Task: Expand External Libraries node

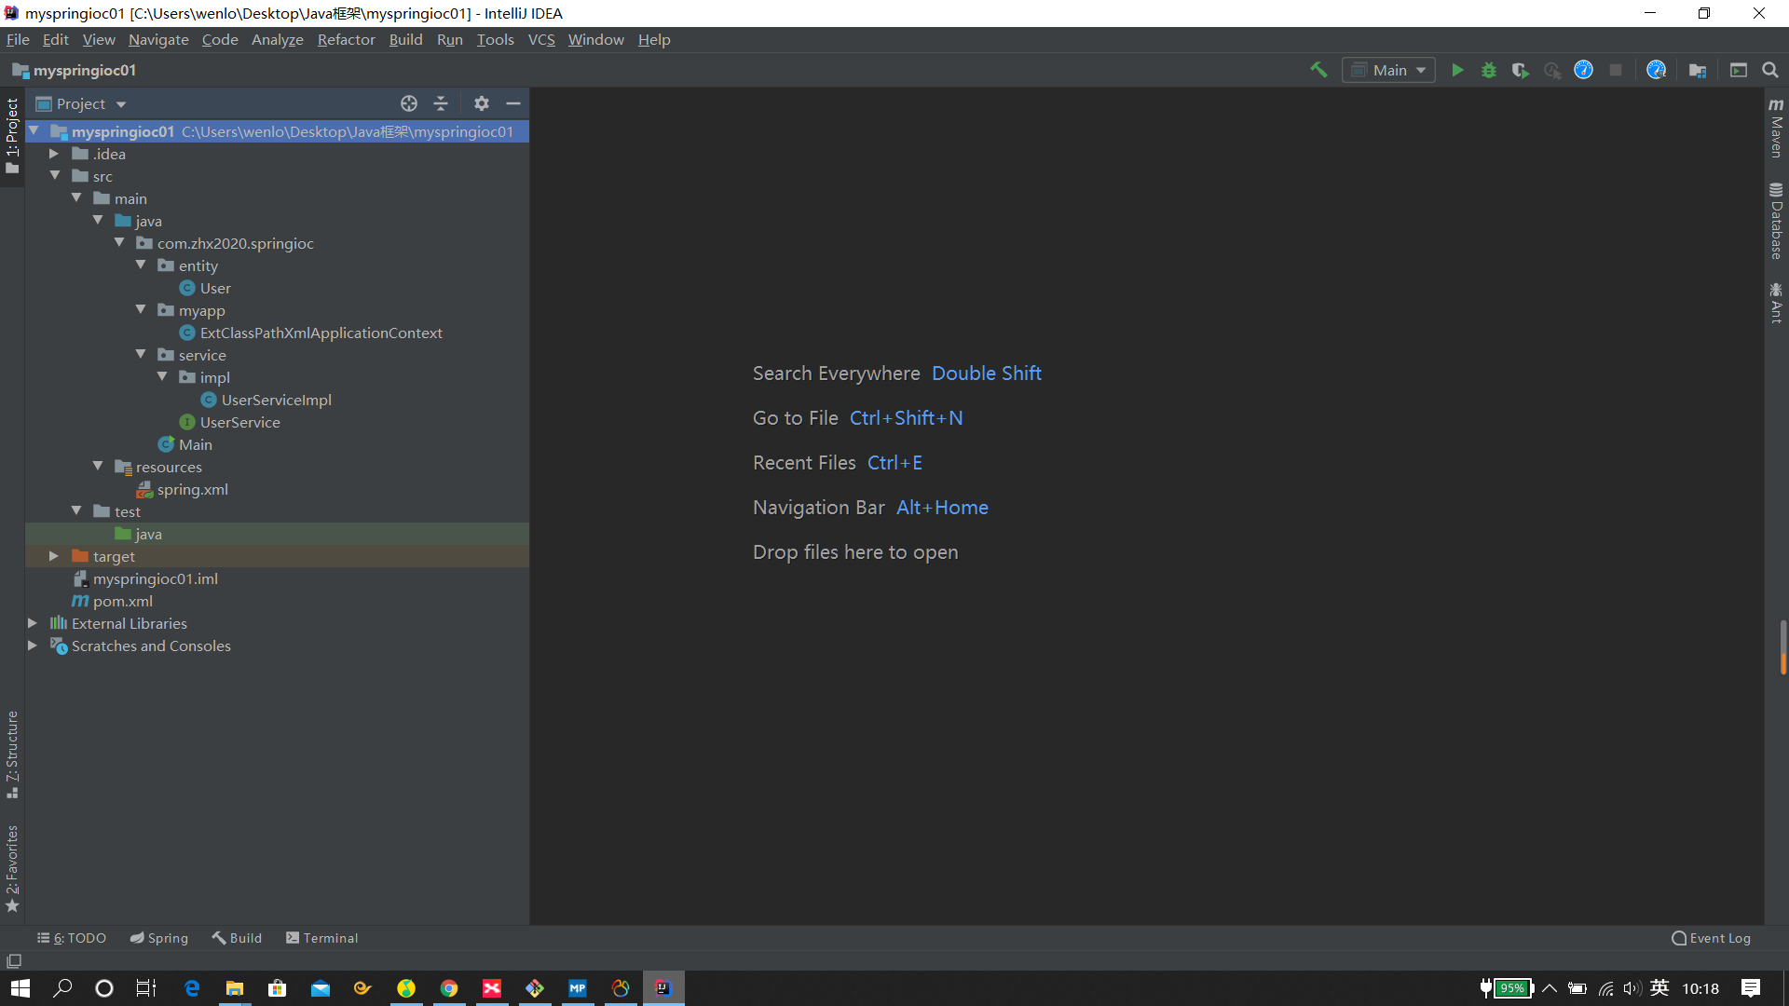Action: 33,623
